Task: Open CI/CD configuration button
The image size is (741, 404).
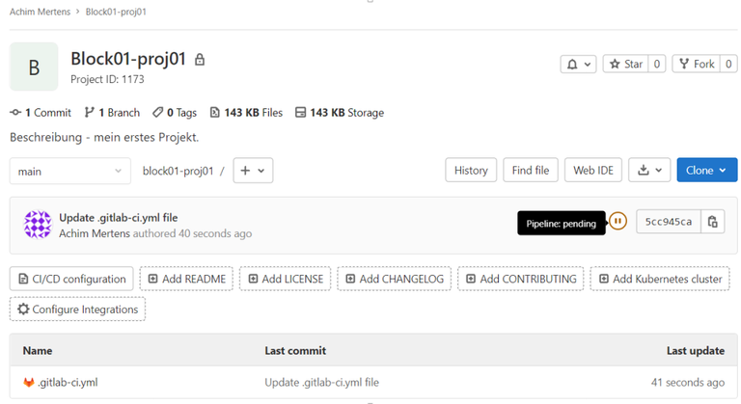Action: click(x=71, y=279)
